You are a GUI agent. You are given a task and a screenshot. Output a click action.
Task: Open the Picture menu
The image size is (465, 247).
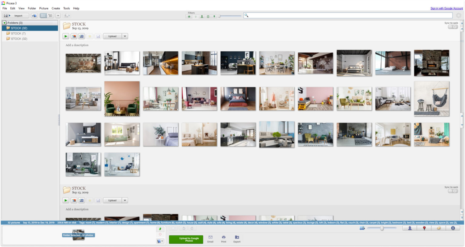[x=44, y=8]
